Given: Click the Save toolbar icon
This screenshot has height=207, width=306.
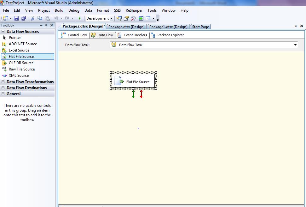Looking at the screenshot, I should pos(16,18).
